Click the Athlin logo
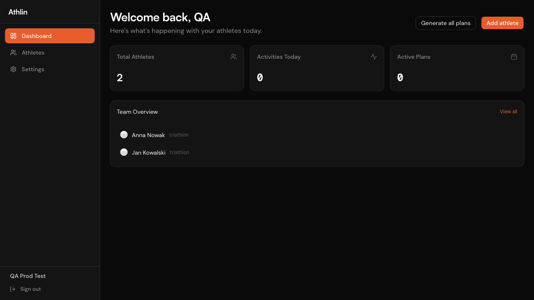 pos(18,12)
